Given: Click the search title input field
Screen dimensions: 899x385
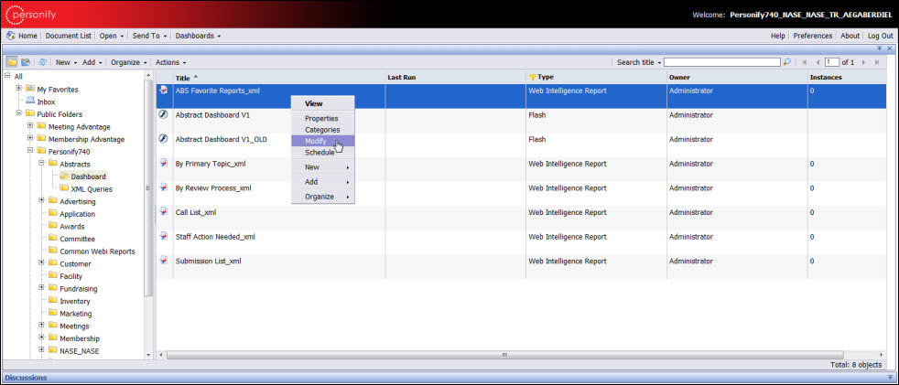Looking at the screenshot, I should (721, 62).
